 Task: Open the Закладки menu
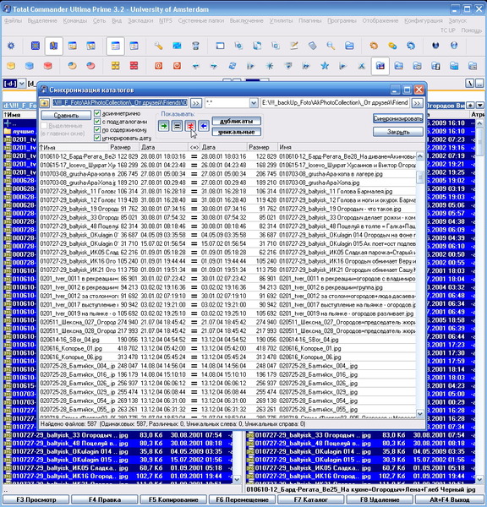tap(140, 20)
